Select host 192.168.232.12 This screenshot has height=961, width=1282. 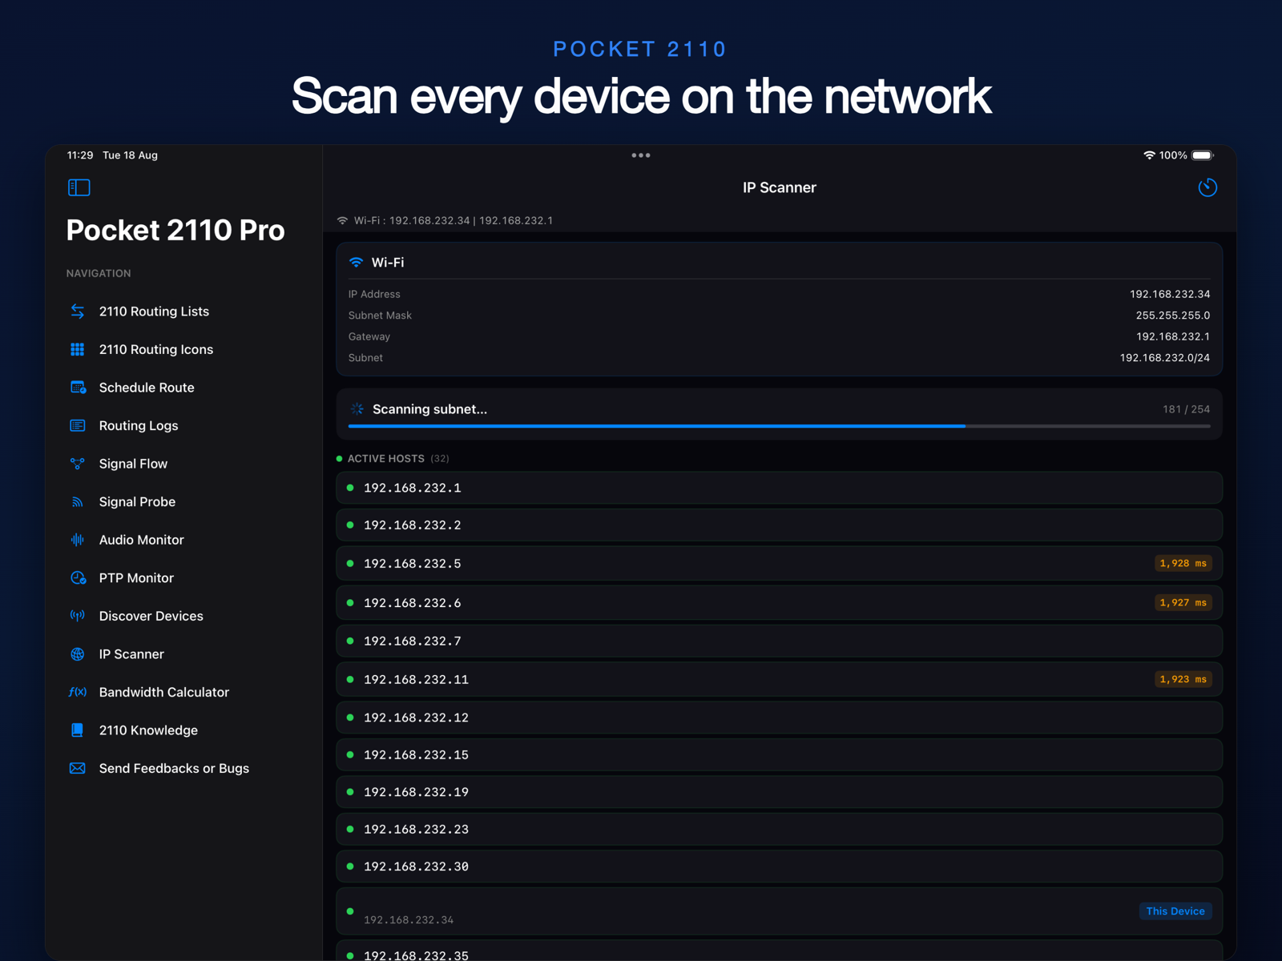[779, 718]
